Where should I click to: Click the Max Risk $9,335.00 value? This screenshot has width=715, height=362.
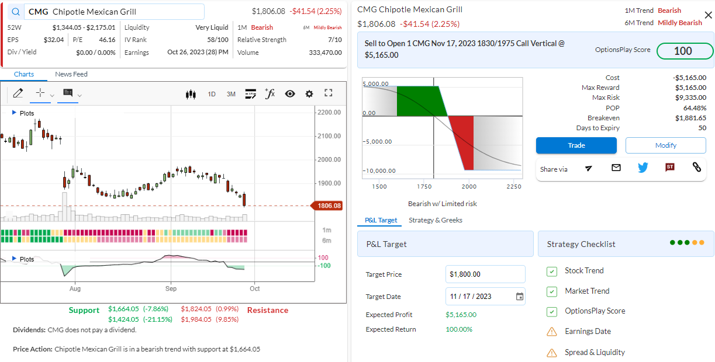pyautogui.click(x=690, y=98)
